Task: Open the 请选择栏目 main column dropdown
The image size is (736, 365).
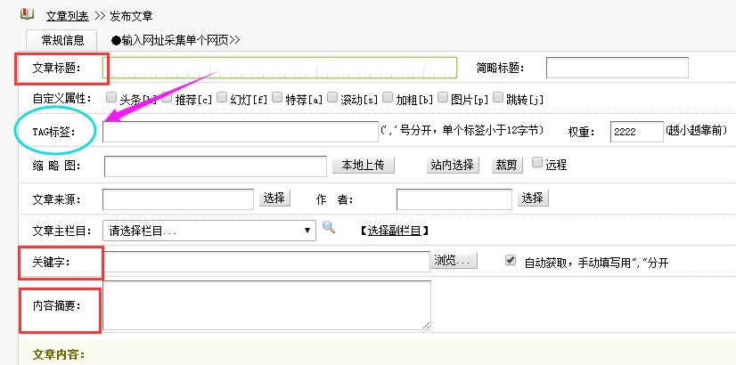Action: point(209,231)
